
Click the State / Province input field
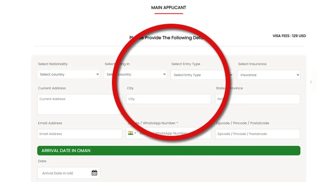point(257,99)
